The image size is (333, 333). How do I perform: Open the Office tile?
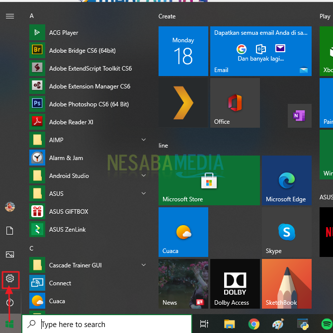pyautogui.click(x=235, y=103)
